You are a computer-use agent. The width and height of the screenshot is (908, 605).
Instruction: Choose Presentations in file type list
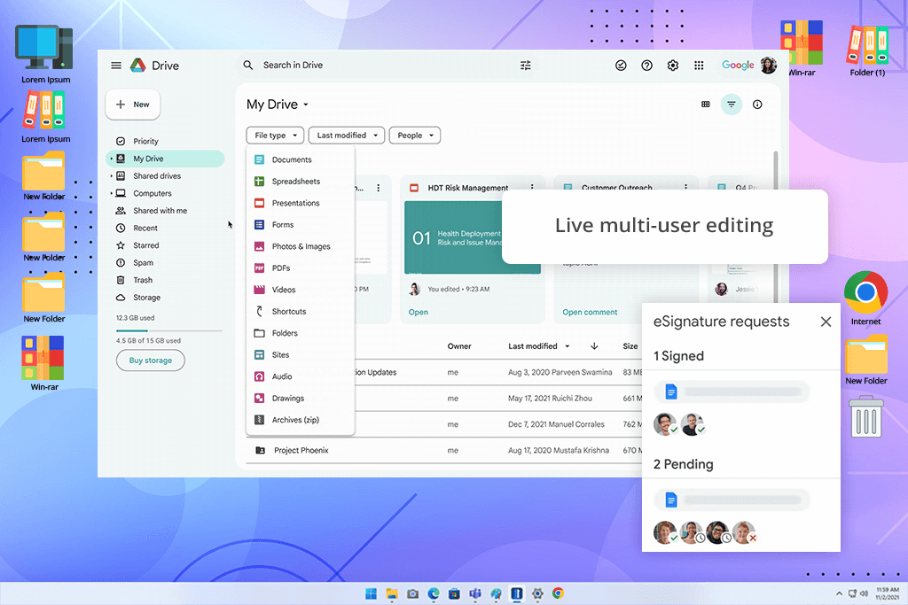300,203
